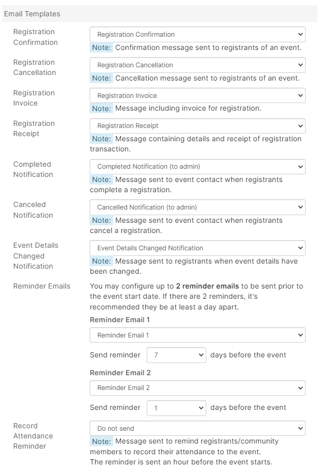The width and height of the screenshot is (326, 468).
Task: Open the Registration Confirmation template dropdown
Action: coord(197,35)
